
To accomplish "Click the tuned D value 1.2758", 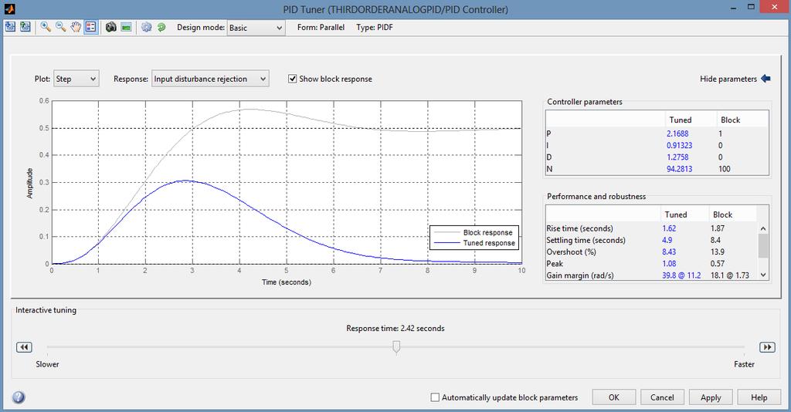I will 677,157.
